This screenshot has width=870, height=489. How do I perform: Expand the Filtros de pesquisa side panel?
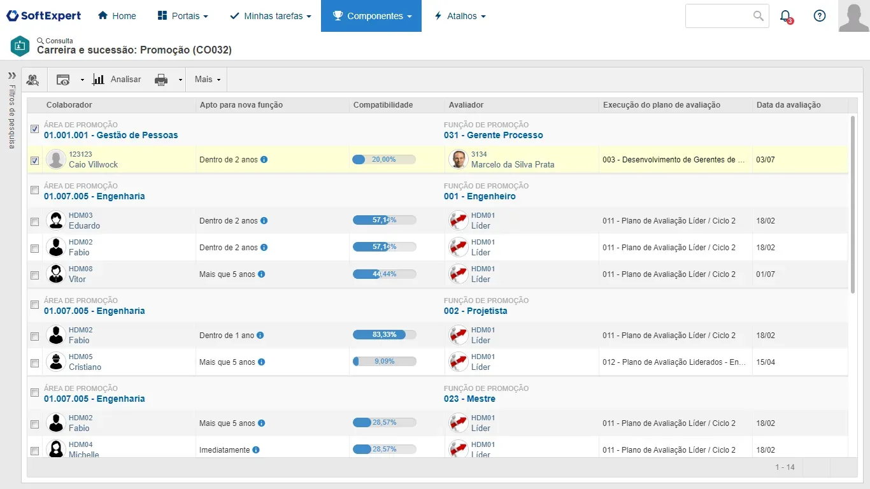coord(11,76)
